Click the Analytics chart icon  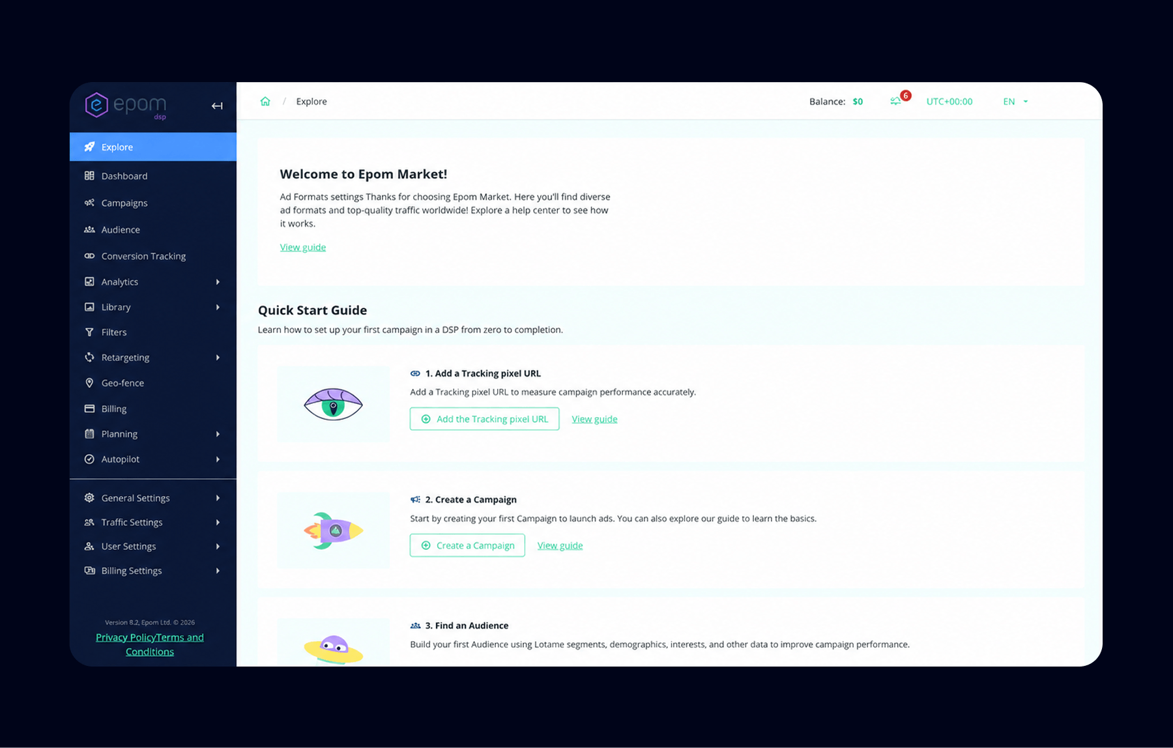click(89, 281)
